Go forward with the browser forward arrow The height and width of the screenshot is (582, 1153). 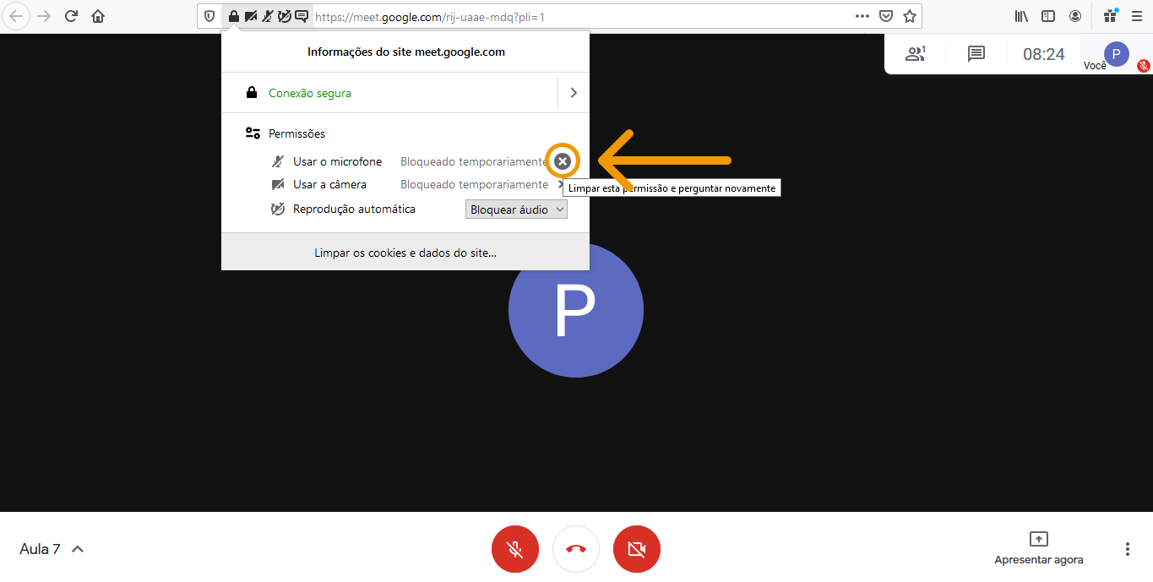[44, 16]
